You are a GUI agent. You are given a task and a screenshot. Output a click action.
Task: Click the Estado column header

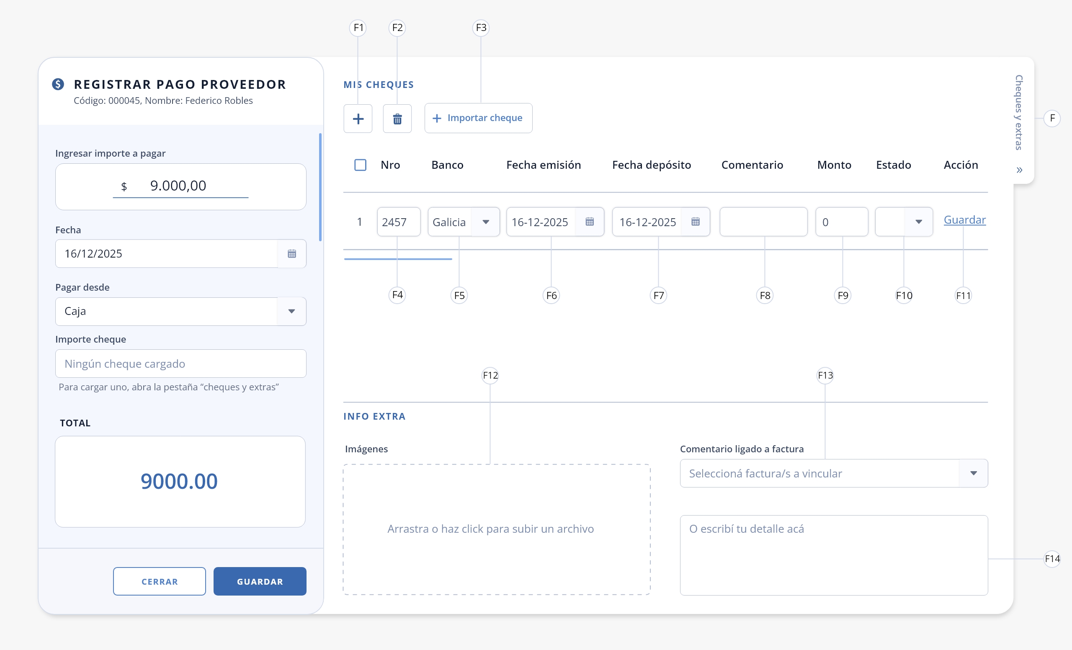tap(893, 165)
